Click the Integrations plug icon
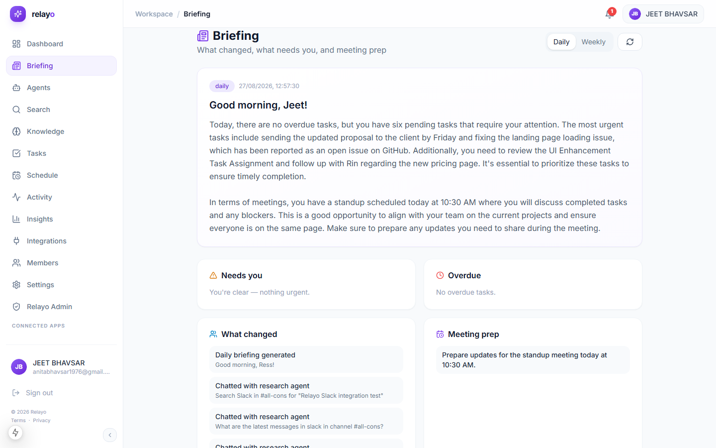 coord(16,241)
